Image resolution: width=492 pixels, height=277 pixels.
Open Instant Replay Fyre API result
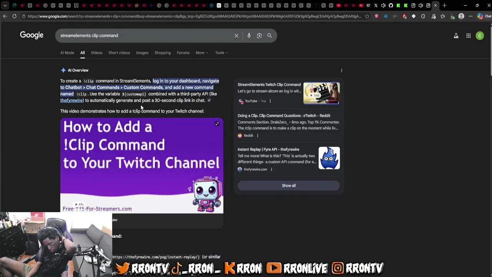pyautogui.click(x=268, y=150)
